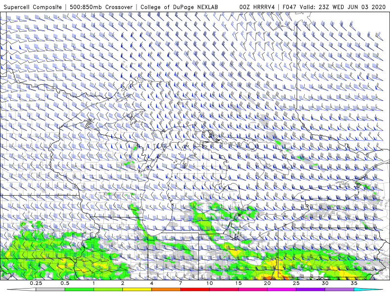Click the 'Supercell Composite' title text

(x=33, y=7)
